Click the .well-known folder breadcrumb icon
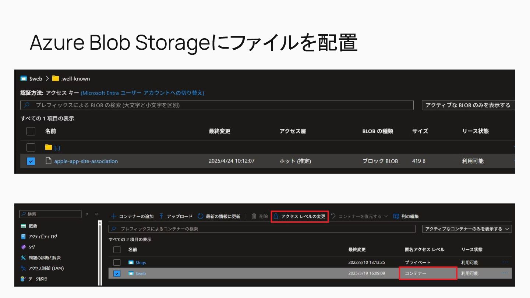 pyautogui.click(x=56, y=78)
